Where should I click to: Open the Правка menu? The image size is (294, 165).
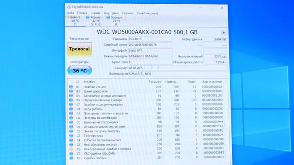pyautogui.click(x=82, y=13)
